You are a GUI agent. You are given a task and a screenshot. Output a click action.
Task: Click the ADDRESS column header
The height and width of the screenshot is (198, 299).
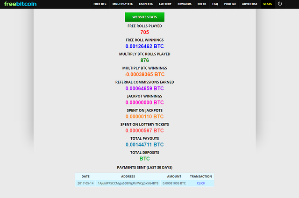tap(128, 177)
